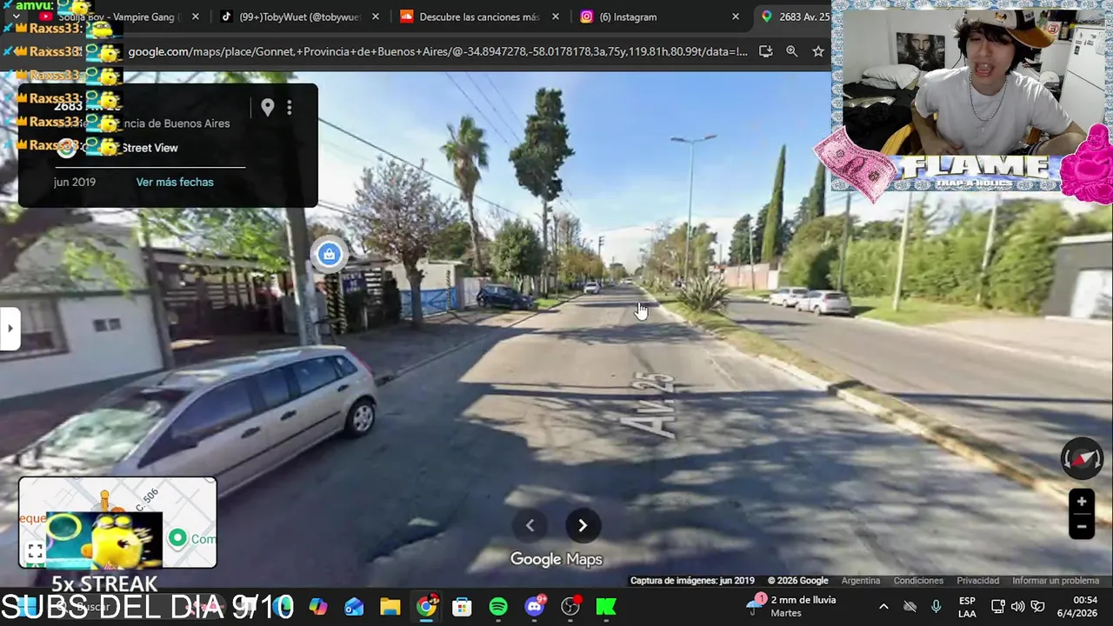Click the Ver más fechas link

(x=175, y=182)
